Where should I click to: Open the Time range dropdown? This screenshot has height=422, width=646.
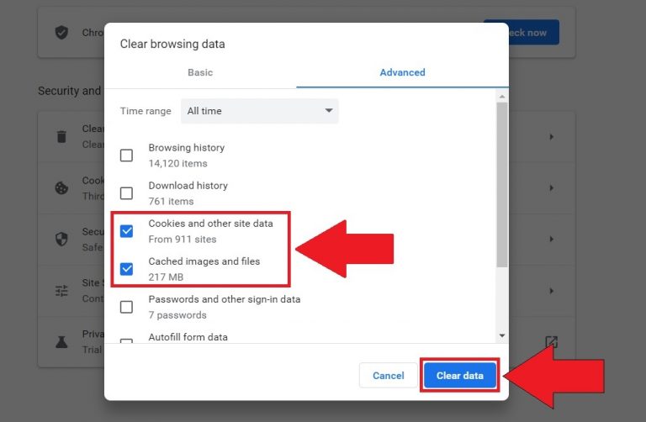pos(260,111)
